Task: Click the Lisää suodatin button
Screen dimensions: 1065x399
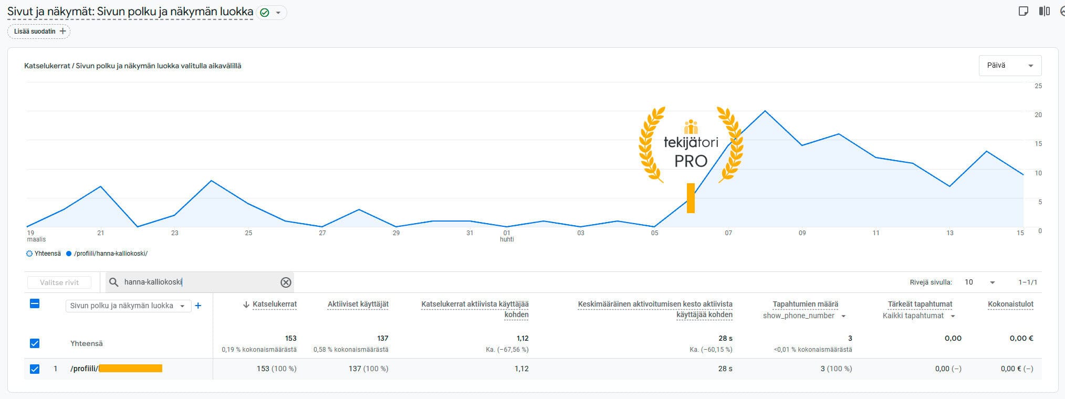Action: coord(39,31)
